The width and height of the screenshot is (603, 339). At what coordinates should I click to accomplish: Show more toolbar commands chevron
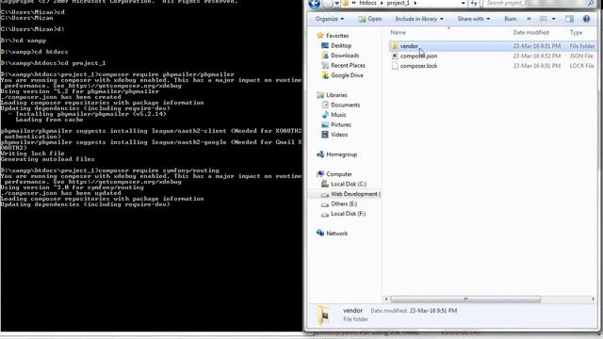[529, 19]
